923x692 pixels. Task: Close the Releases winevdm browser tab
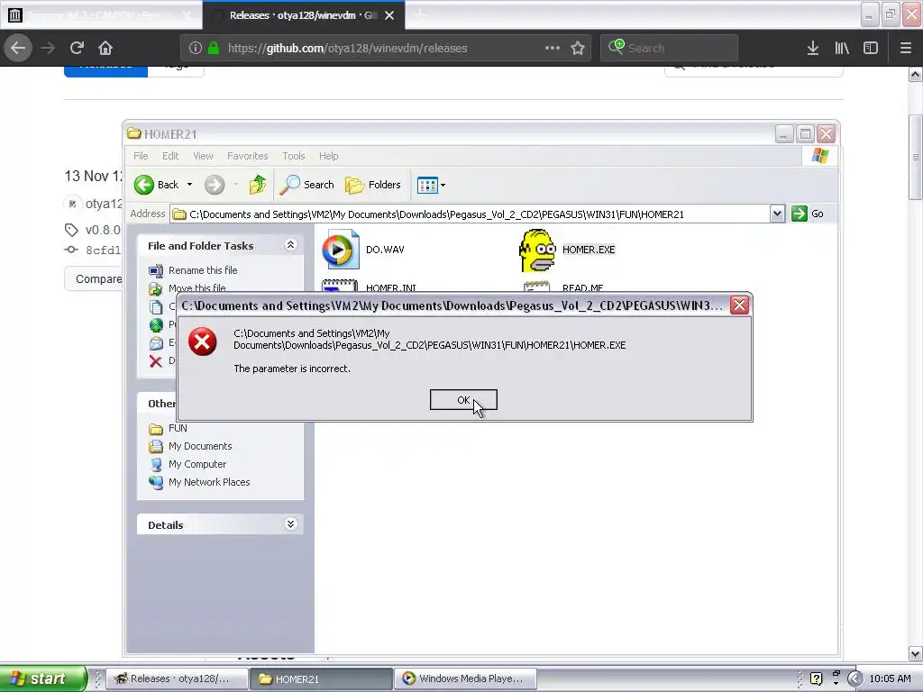pyautogui.click(x=389, y=15)
